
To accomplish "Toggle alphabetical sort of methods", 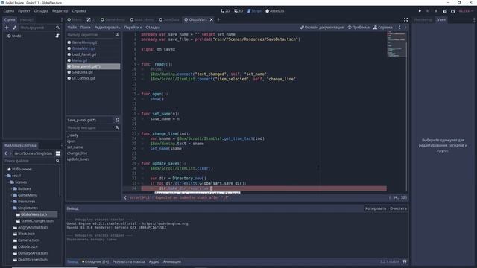I will tap(117, 121).
